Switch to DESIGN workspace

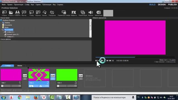(162, 4)
